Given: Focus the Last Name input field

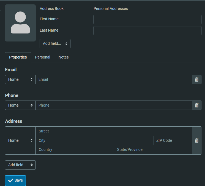Looking at the screenshot, I should click(x=147, y=31).
